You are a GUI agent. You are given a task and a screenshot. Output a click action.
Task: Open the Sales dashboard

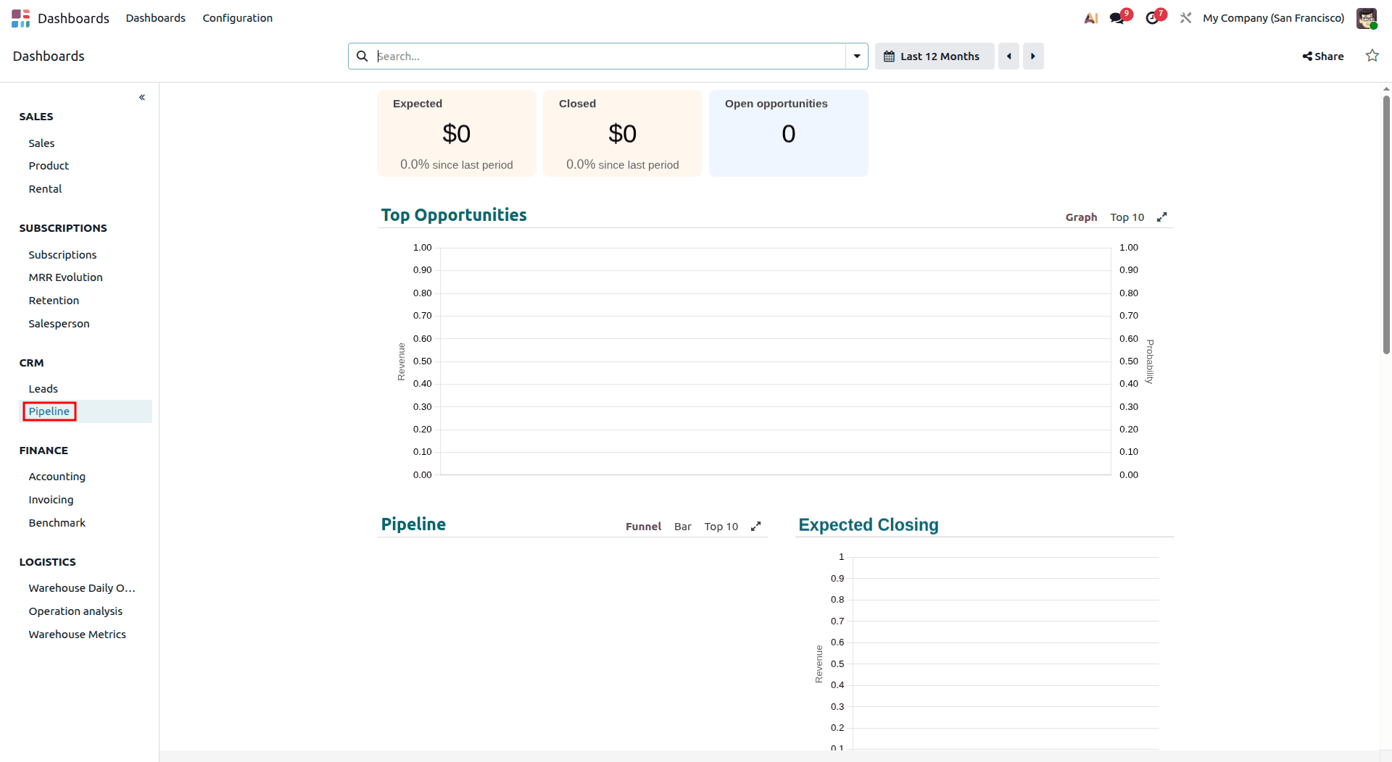pyautogui.click(x=41, y=143)
